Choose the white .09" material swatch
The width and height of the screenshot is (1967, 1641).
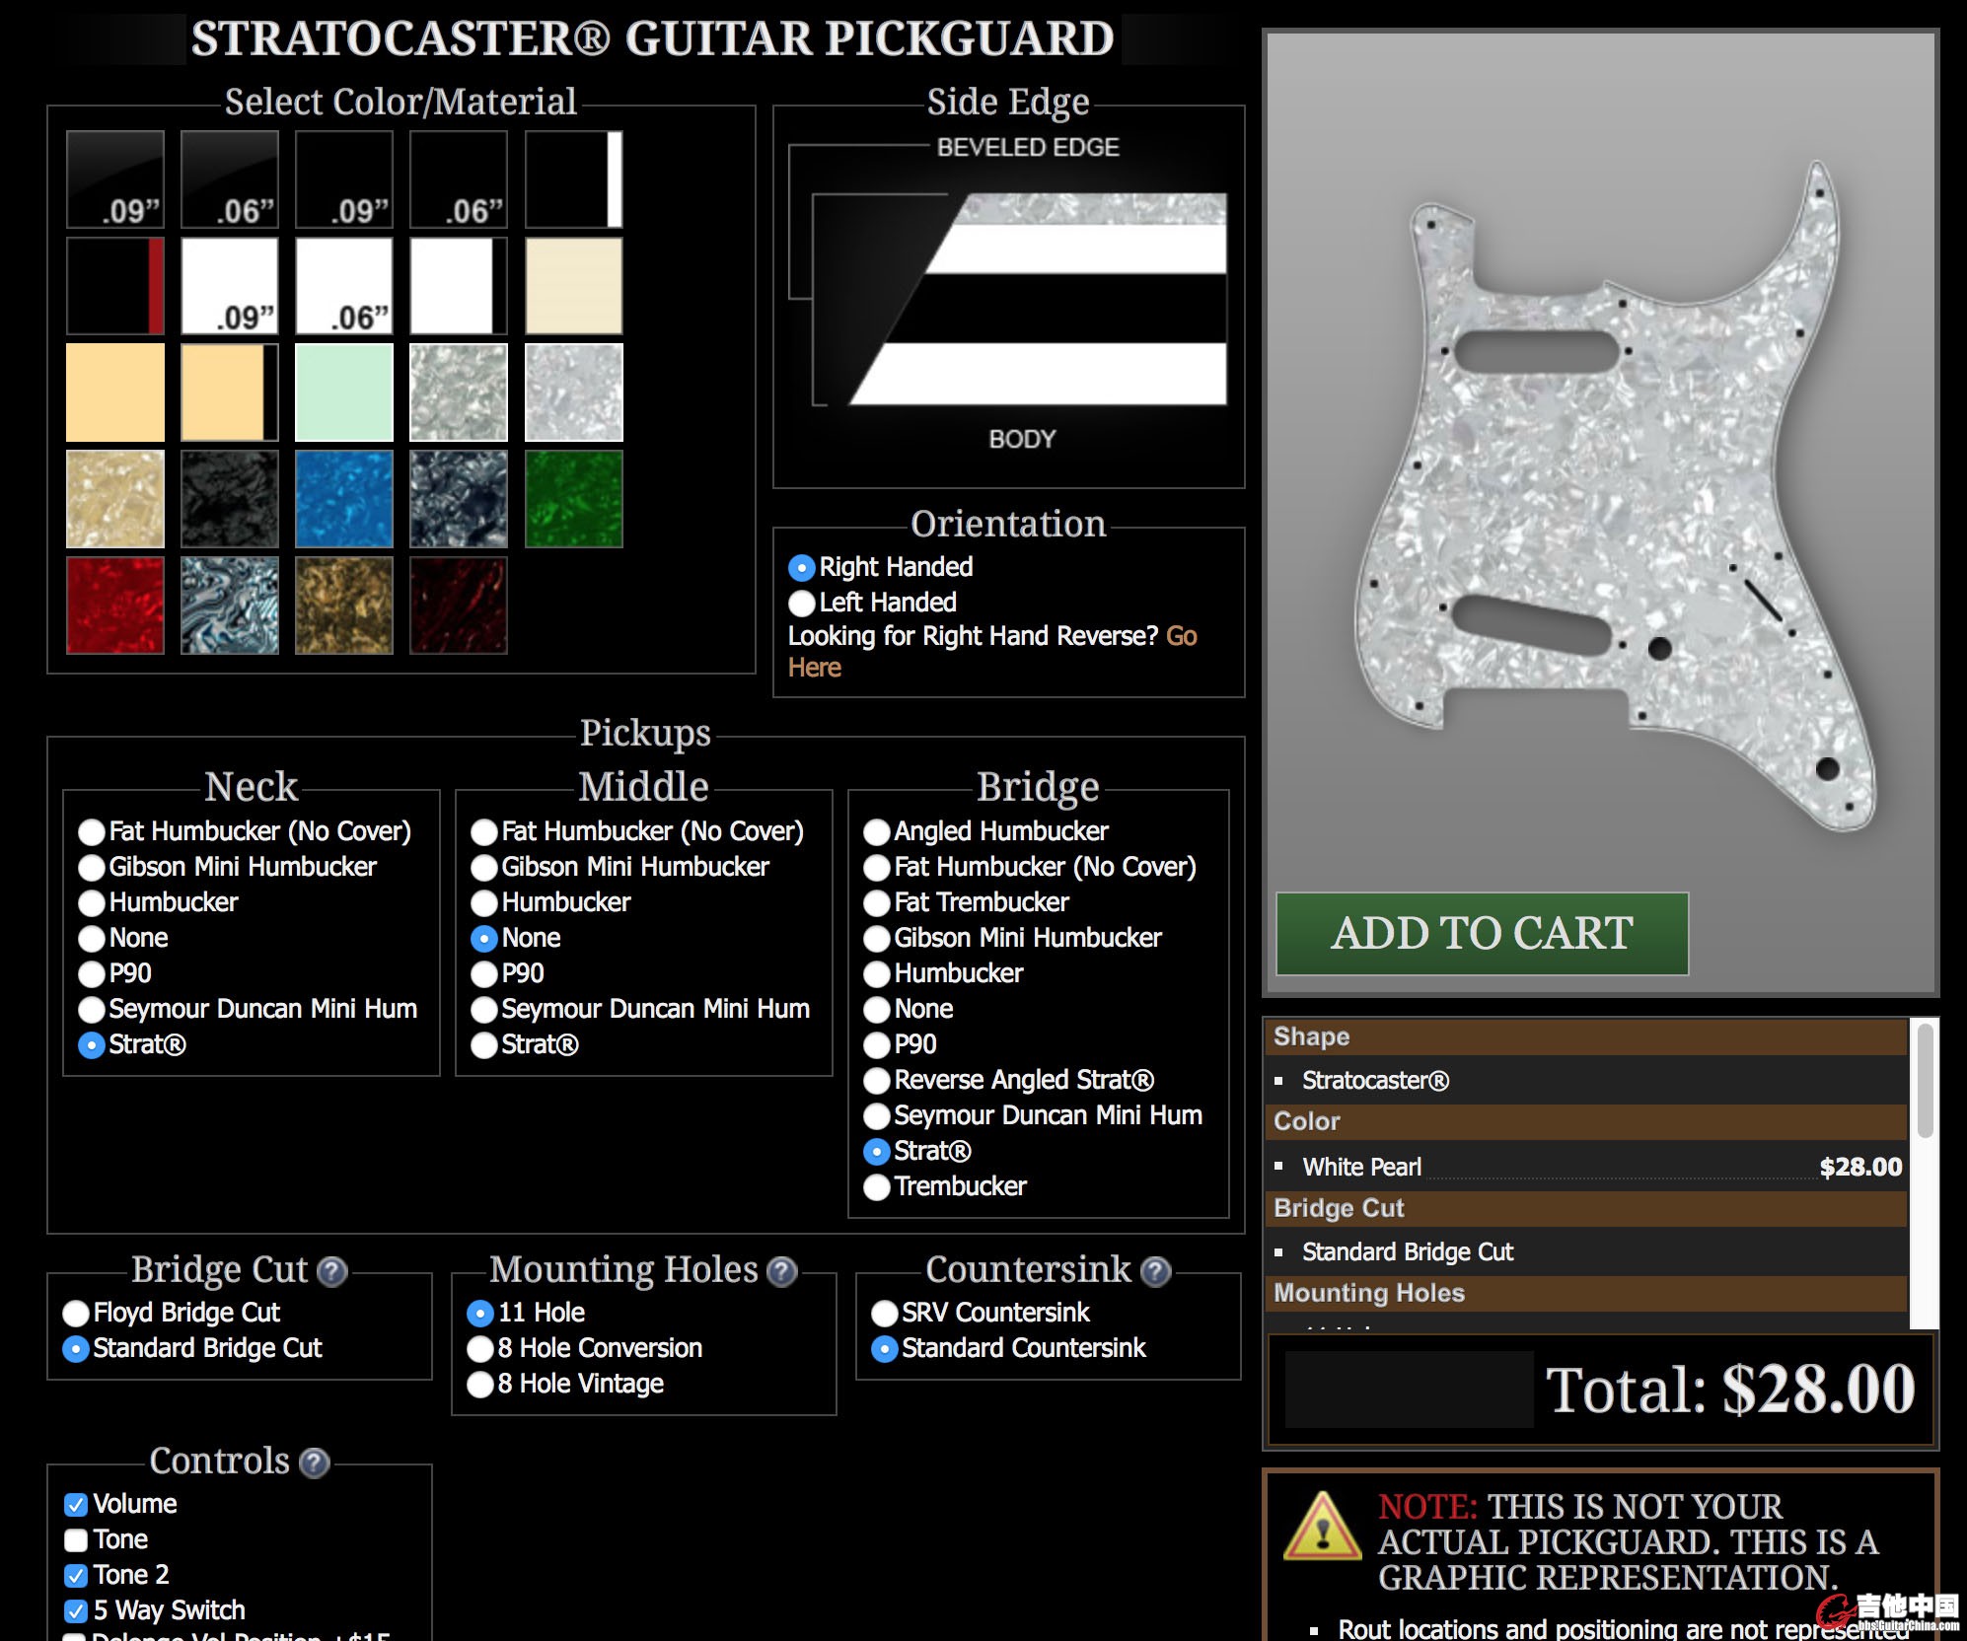coord(230,286)
